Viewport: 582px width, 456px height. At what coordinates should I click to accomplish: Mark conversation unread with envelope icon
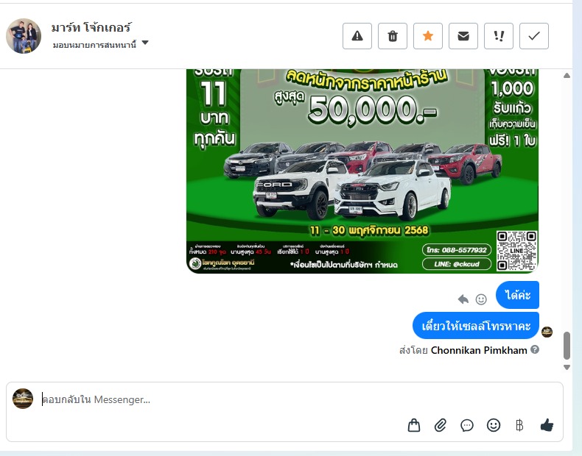click(463, 36)
